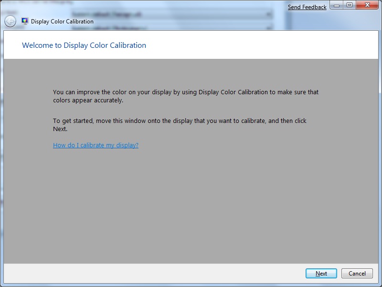Image resolution: width=382 pixels, height=287 pixels.
Task: Dismiss the wizard with Cancel
Action: (357, 273)
